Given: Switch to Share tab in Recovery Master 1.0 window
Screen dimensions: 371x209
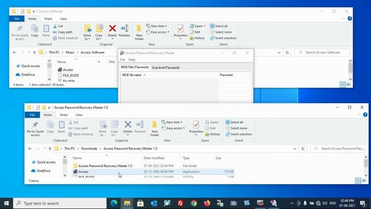Looking at the screenshot, I should (63, 115).
